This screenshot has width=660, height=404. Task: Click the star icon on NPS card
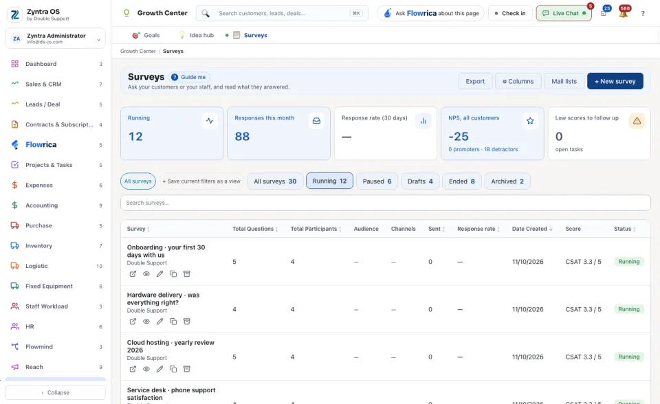point(530,121)
